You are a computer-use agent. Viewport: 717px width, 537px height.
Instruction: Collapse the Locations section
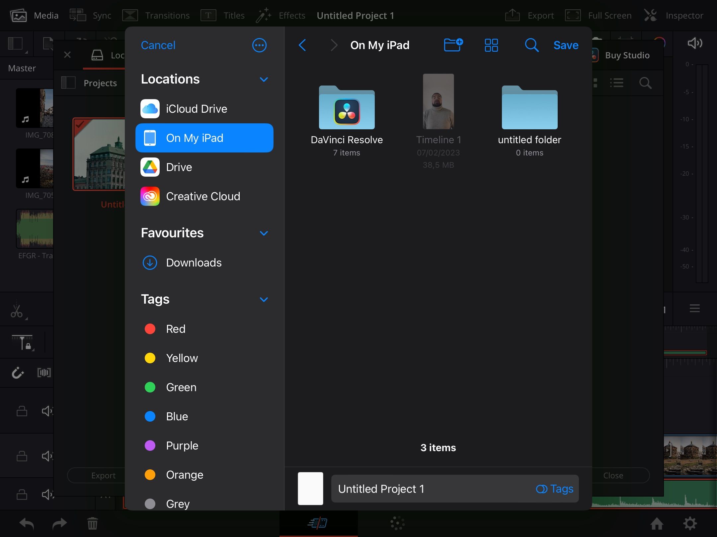click(x=264, y=79)
